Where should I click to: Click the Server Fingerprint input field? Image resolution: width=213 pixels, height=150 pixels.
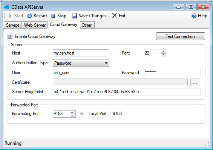126,92
